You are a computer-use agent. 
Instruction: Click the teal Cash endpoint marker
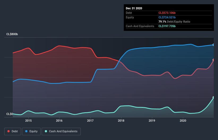[213, 97]
